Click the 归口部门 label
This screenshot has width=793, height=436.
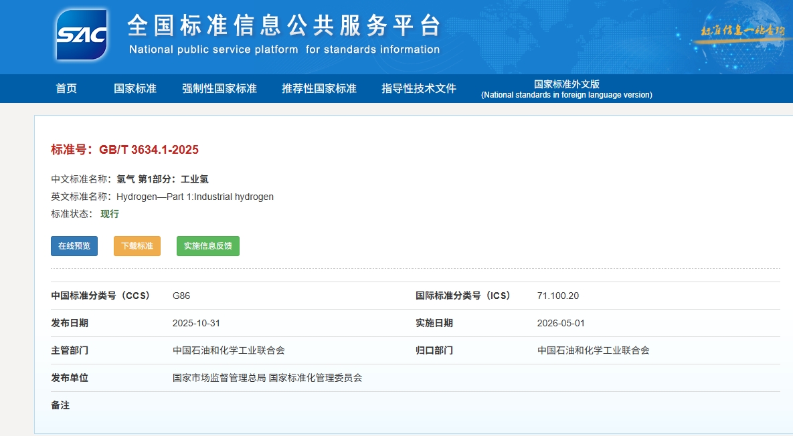click(434, 350)
